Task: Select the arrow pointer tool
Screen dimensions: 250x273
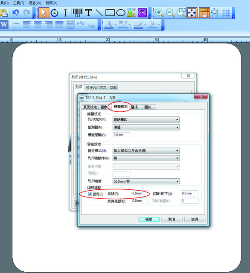Action: tap(44, 13)
